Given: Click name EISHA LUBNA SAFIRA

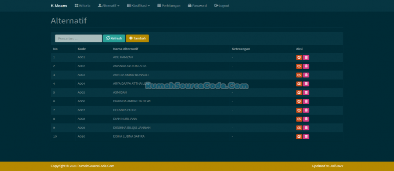Looking at the screenshot, I should (x=128, y=137).
